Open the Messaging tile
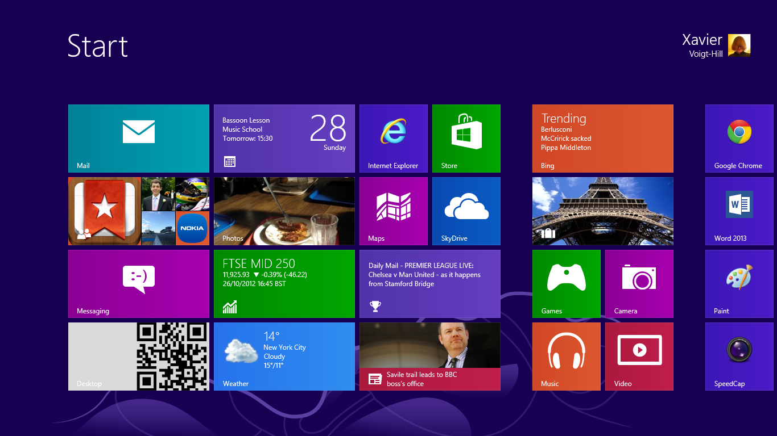The height and width of the screenshot is (436, 777). 139,283
